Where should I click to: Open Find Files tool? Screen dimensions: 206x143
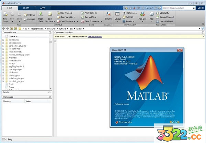pyautogui.click(x=30, y=15)
